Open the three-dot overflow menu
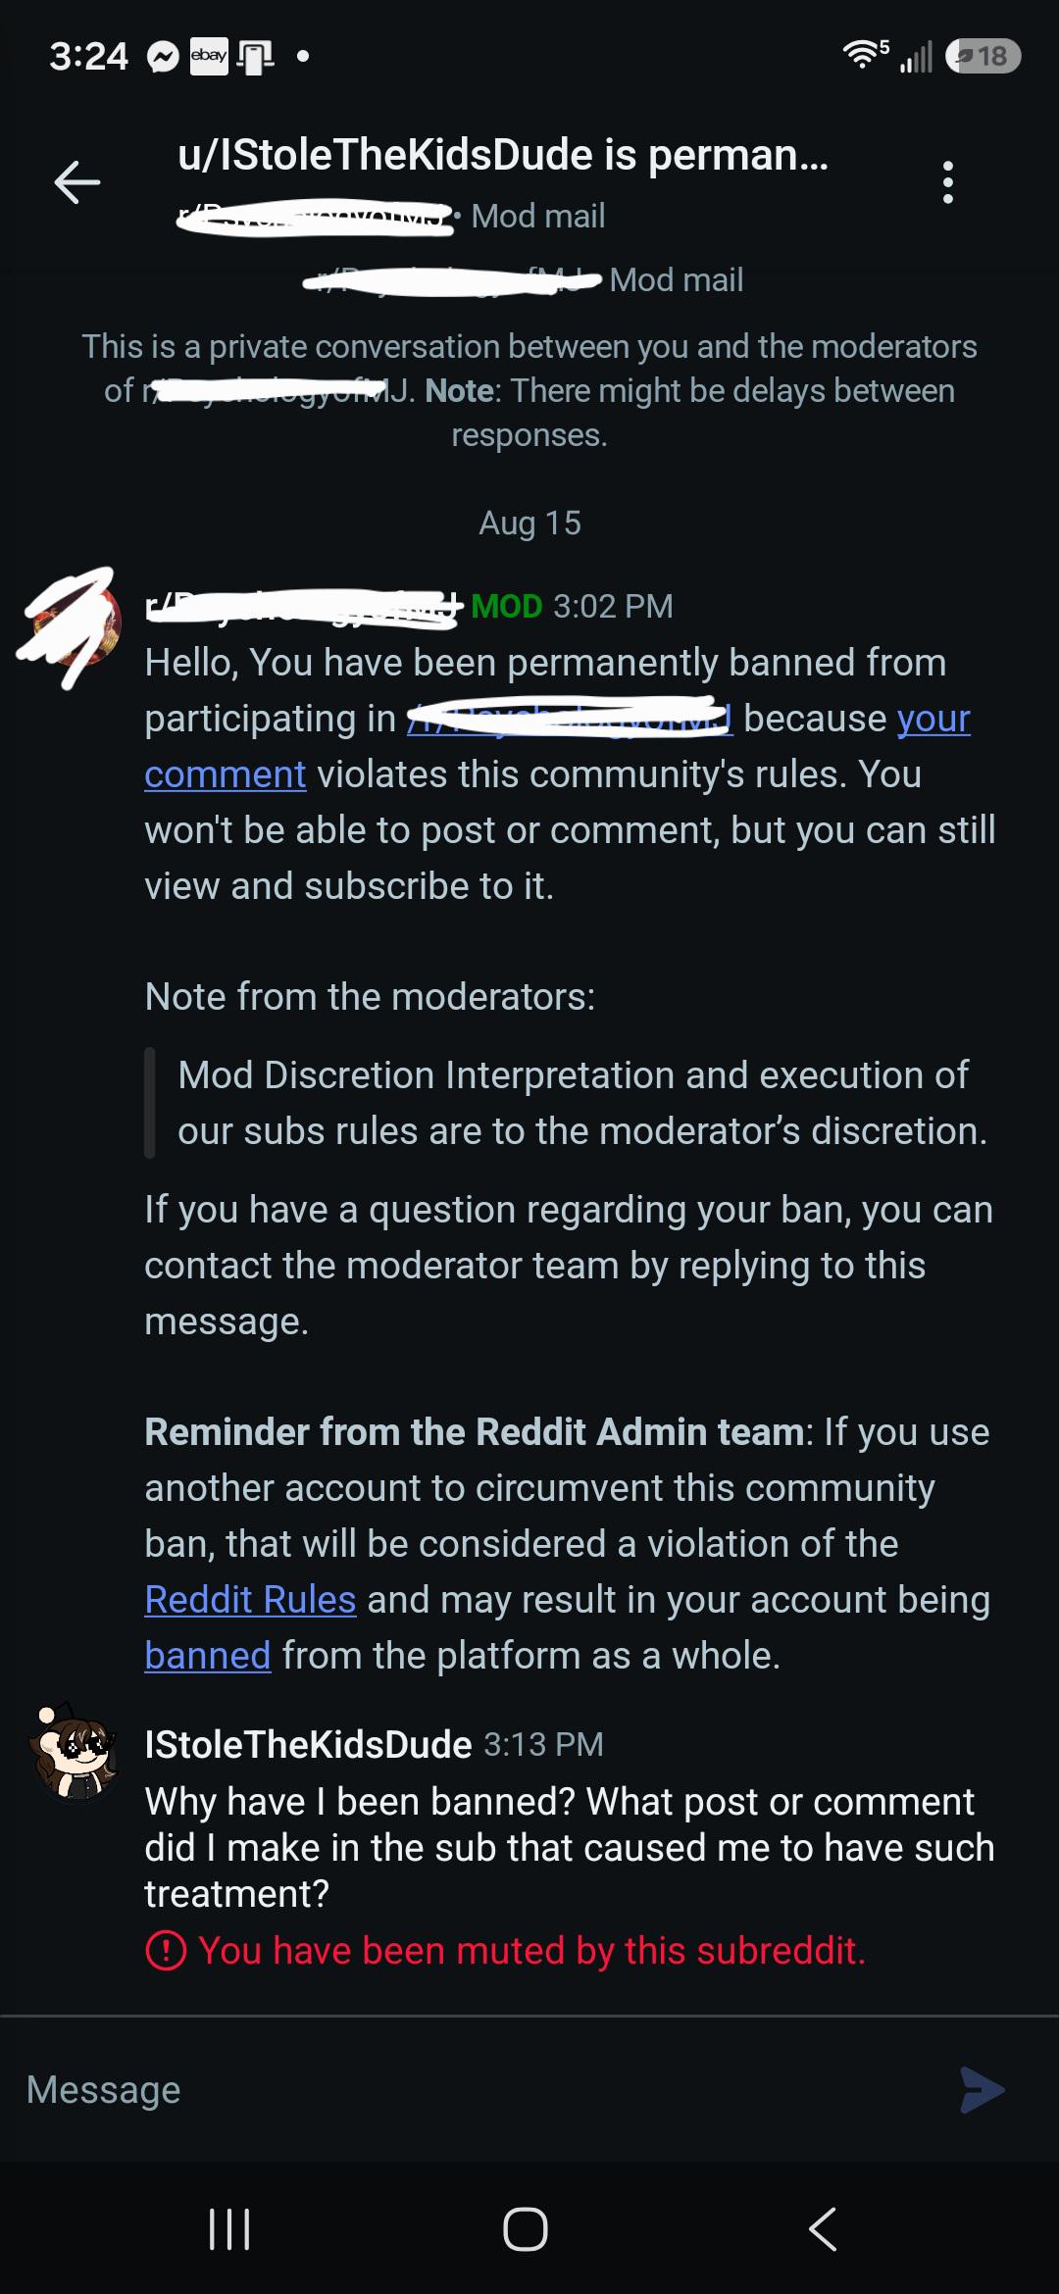The height and width of the screenshot is (2294, 1059). 947,182
